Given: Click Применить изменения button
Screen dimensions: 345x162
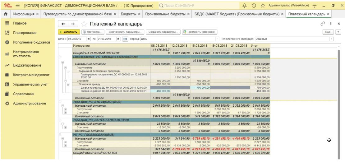Looking at the screenshot, I should point(200,32).
